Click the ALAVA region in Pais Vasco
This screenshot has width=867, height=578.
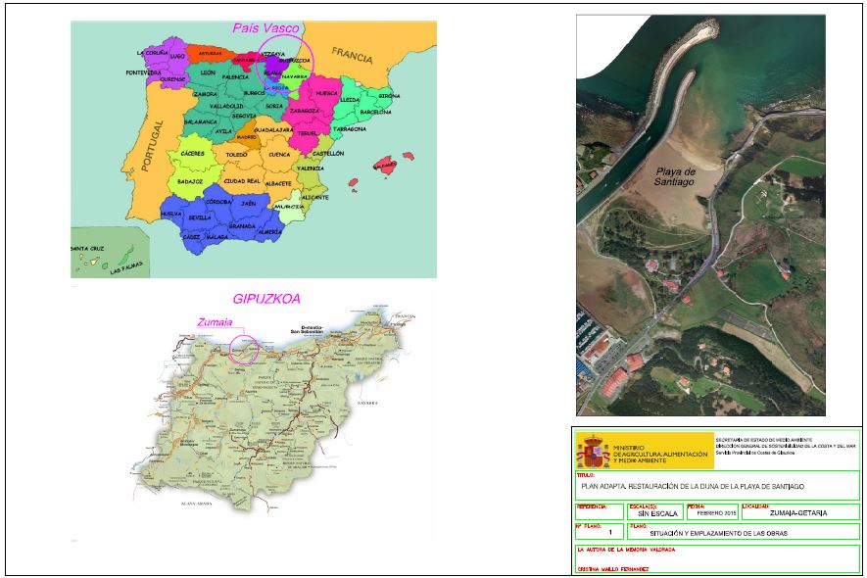click(272, 72)
